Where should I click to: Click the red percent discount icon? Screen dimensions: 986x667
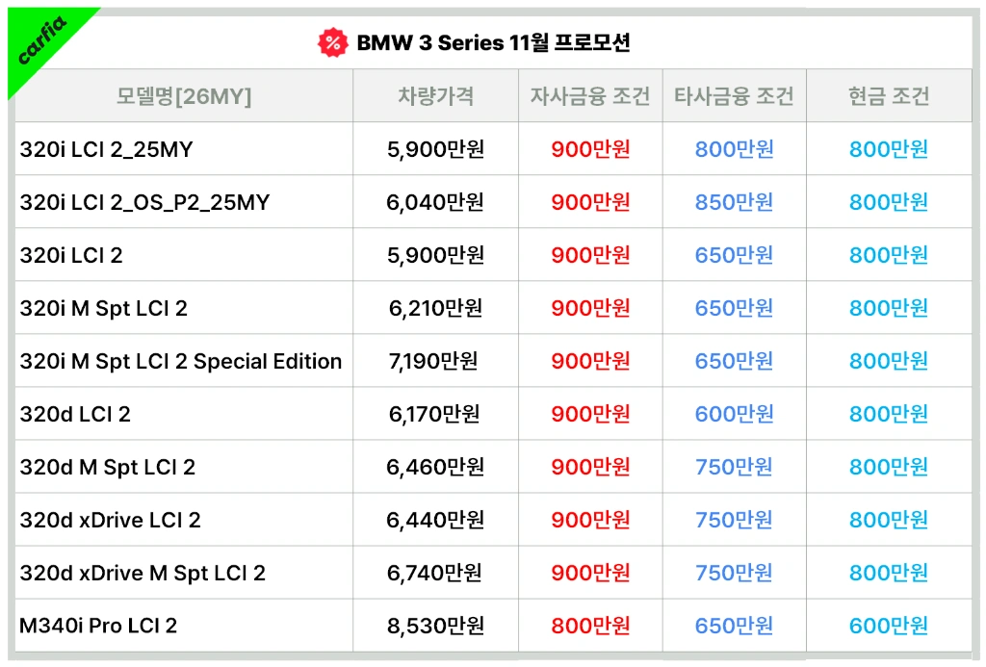(332, 42)
